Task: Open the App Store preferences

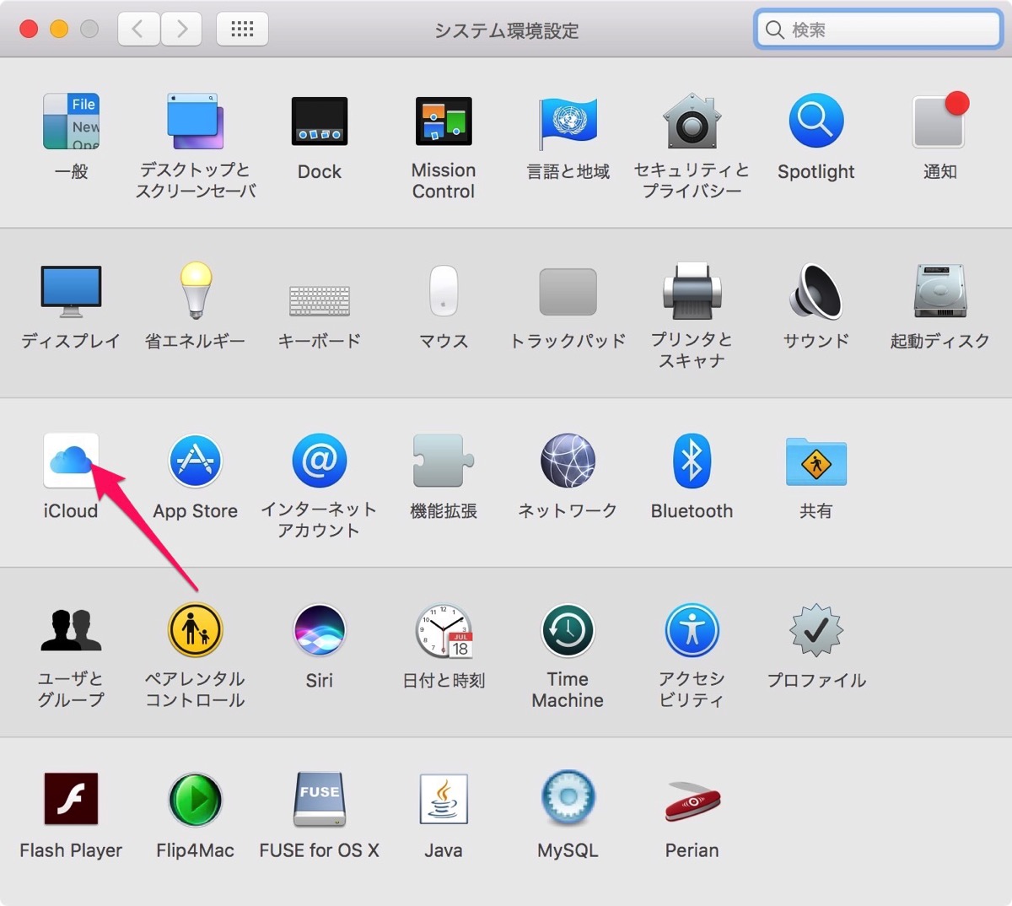Action: [x=195, y=461]
